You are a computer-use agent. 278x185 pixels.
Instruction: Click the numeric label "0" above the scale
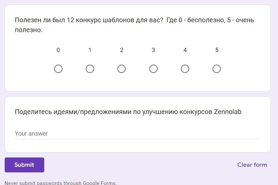point(58,50)
